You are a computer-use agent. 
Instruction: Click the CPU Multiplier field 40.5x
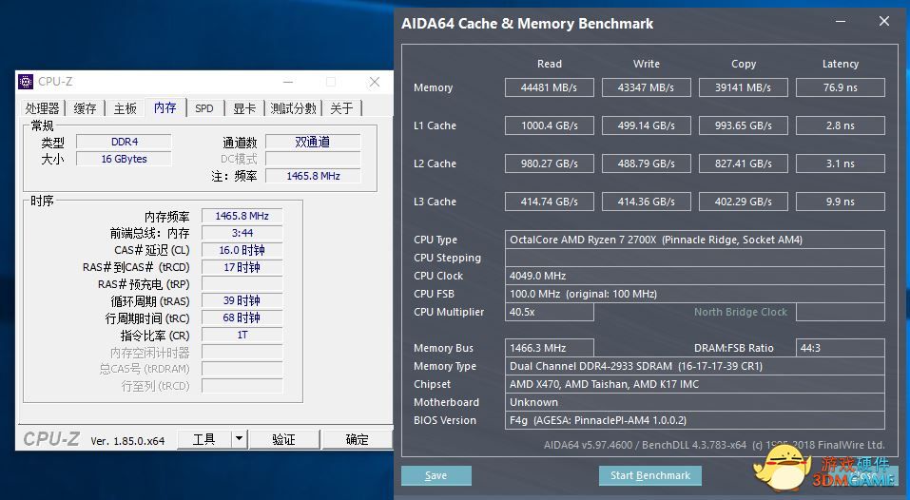click(549, 312)
